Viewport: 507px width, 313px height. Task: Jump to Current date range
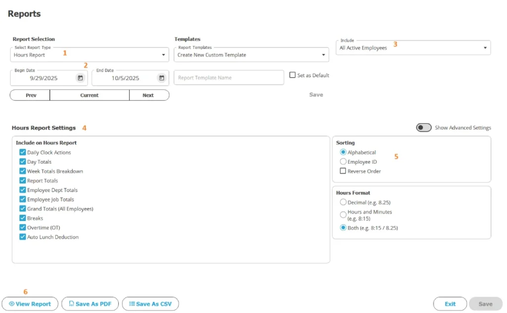90,95
